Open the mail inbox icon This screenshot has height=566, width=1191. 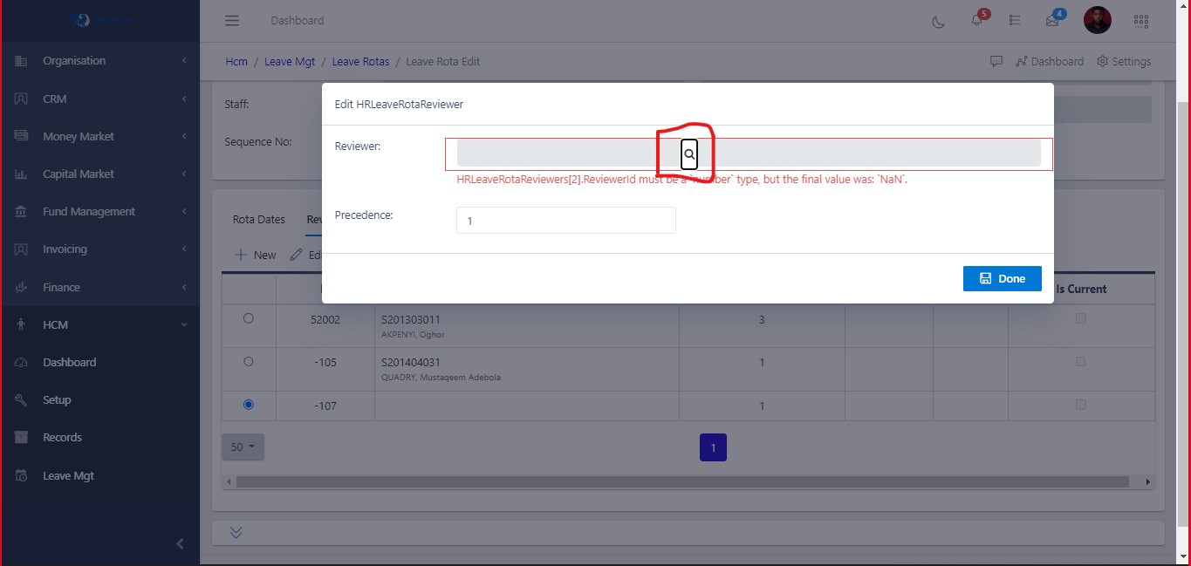pyautogui.click(x=1052, y=21)
